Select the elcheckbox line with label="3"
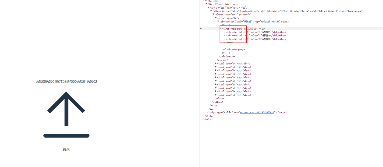The image size is (383, 167). click(255, 39)
